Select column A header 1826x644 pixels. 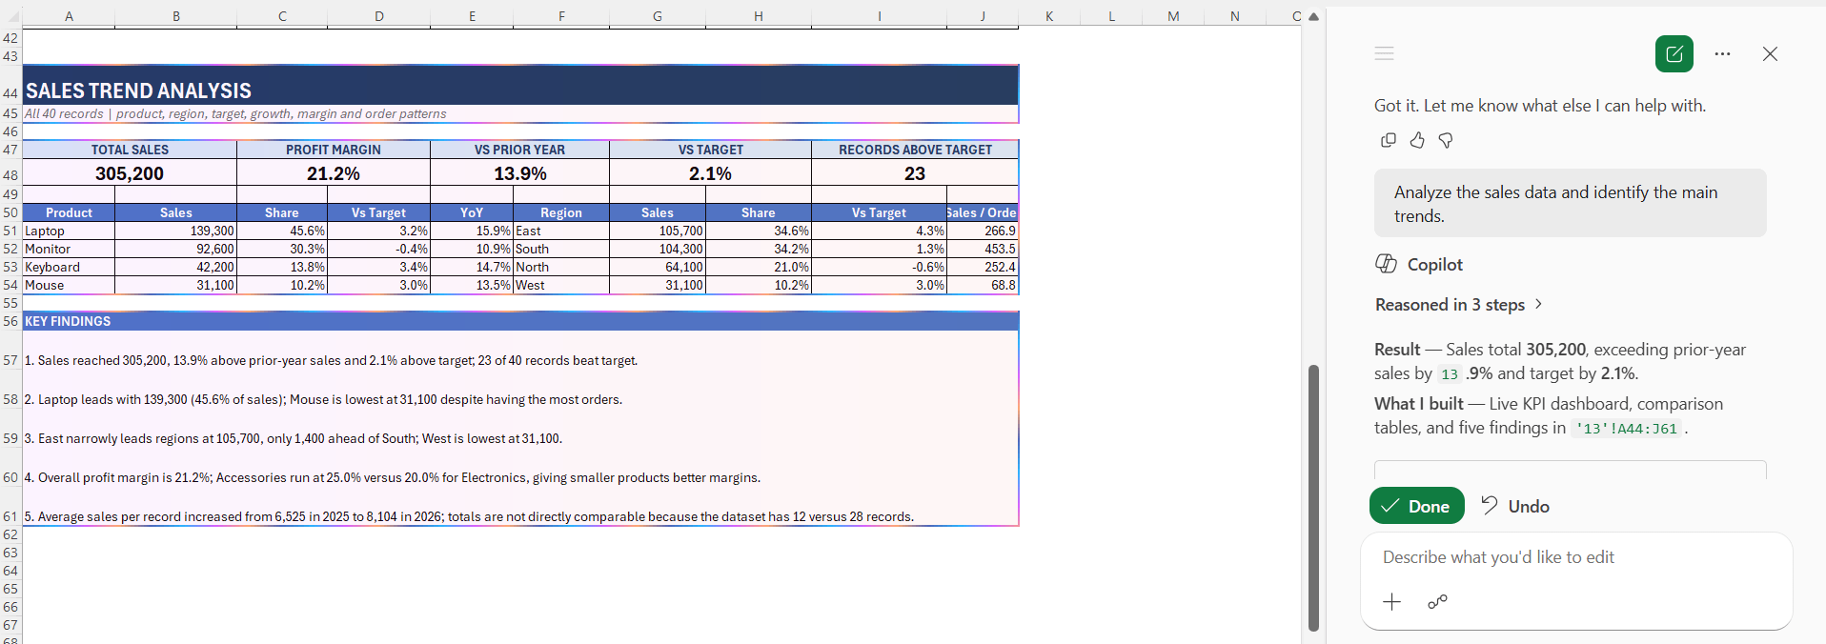(69, 15)
